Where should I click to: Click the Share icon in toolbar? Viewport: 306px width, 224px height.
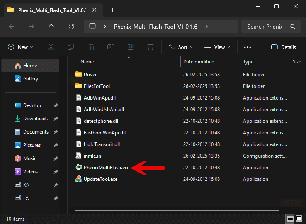(x=131, y=47)
